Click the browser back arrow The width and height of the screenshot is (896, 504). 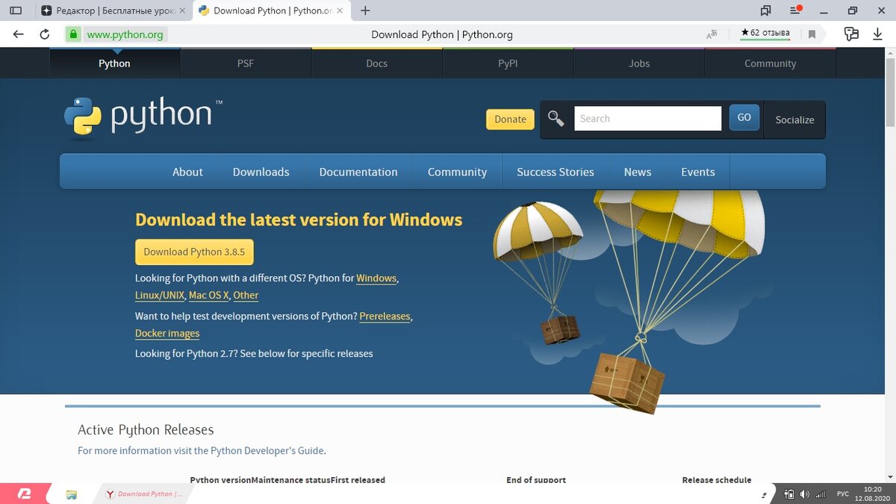[x=18, y=34]
